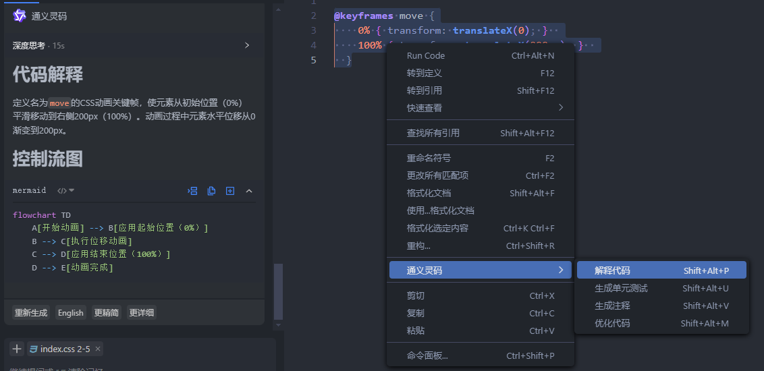Open the mermaid code view dropdown
The image size is (764, 371).
click(65, 190)
